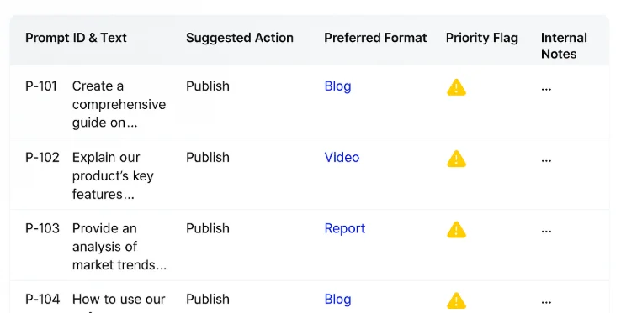Click the Report link in P-103 row
The height and width of the screenshot is (313, 621).
(x=344, y=228)
